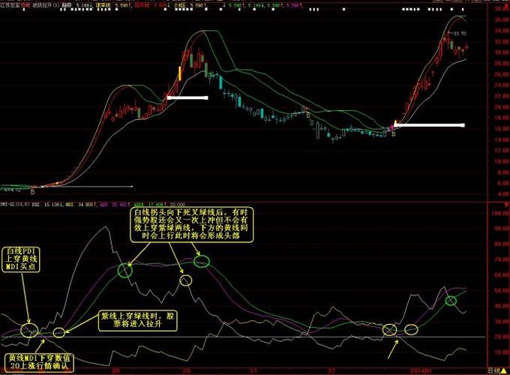Open the 日线 period selector
Image resolution: width=510 pixels, height=375 pixels.
coord(494,370)
